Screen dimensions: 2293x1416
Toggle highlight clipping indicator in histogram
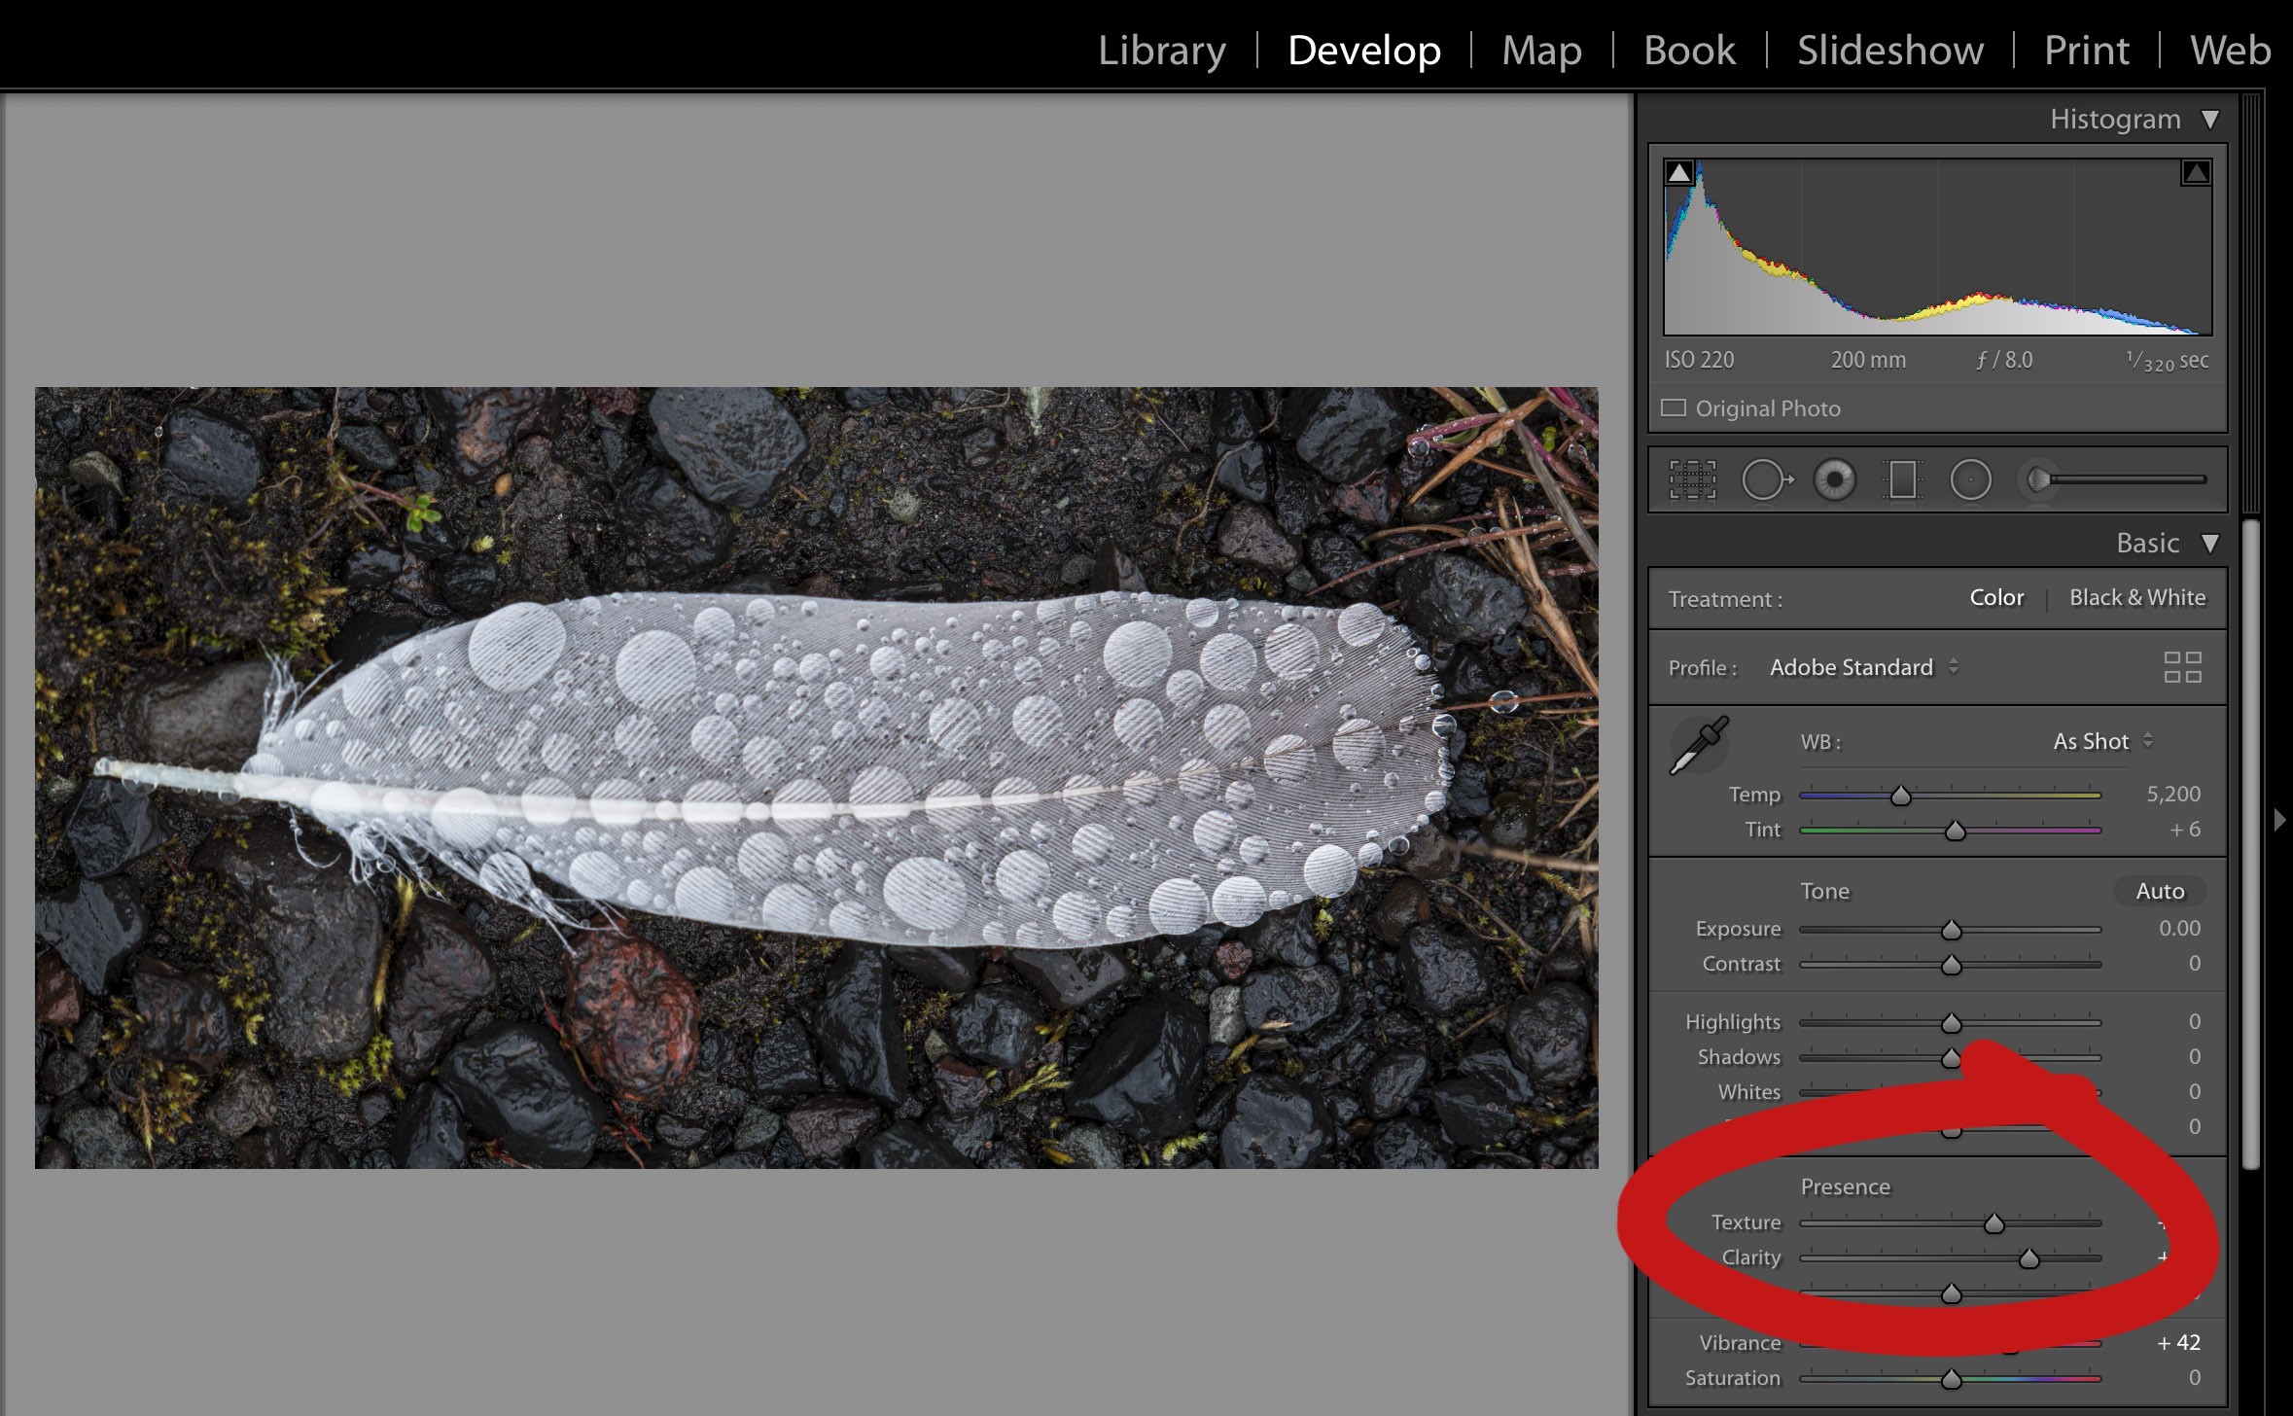[2195, 173]
